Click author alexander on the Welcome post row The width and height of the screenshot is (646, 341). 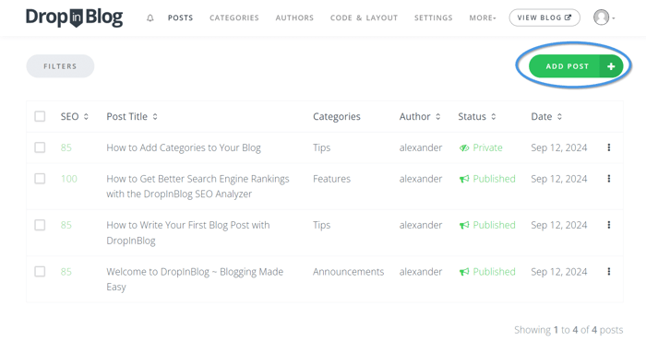(421, 272)
